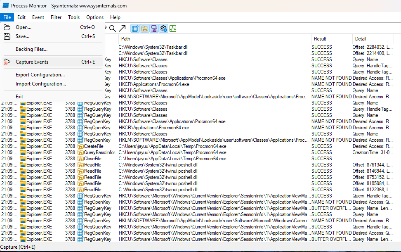
Task: Click detail 'Offset: 8146944, L...'
Action: click(x=373, y=171)
